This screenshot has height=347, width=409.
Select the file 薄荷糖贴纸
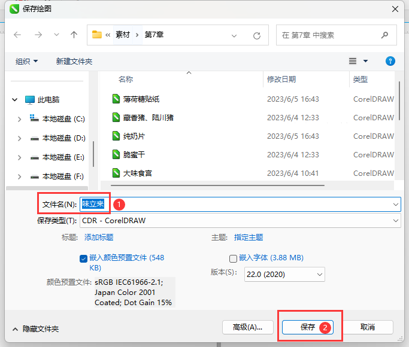pyautogui.click(x=141, y=99)
